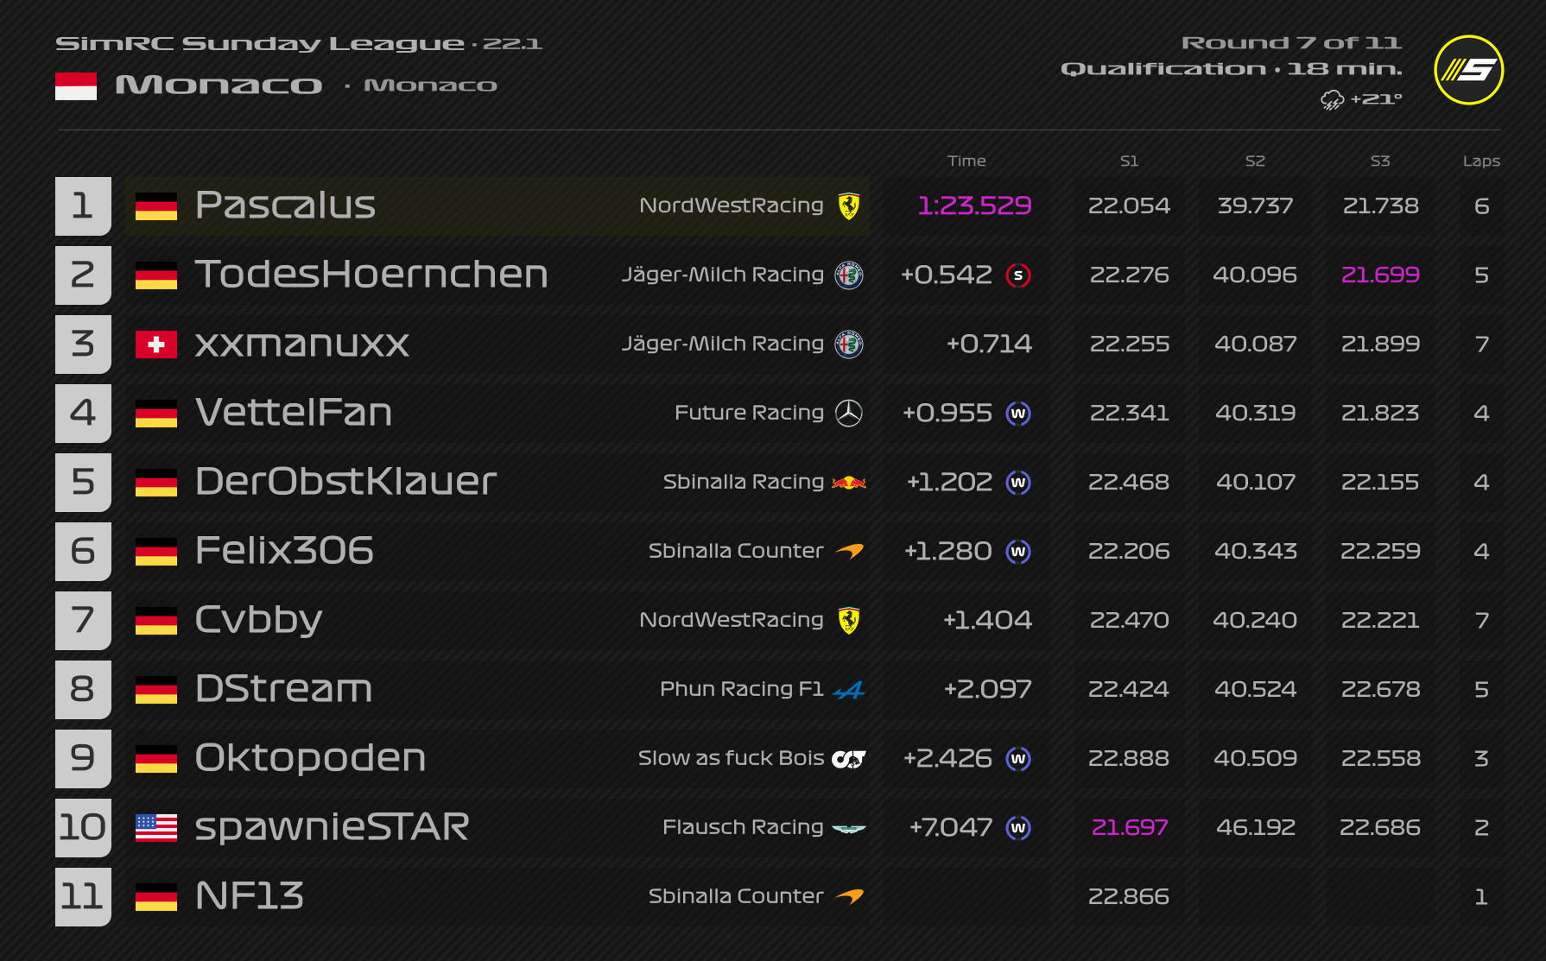Image resolution: width=1546 pixels, height=961 pixels.
Task: Click driver name Oktopoden
Action: (x=310, y=758)
